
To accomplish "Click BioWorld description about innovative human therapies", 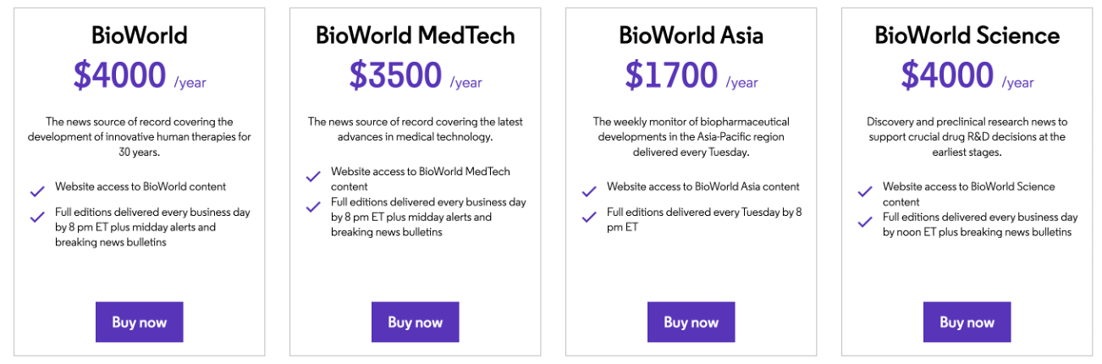I will tap(139, 137).
